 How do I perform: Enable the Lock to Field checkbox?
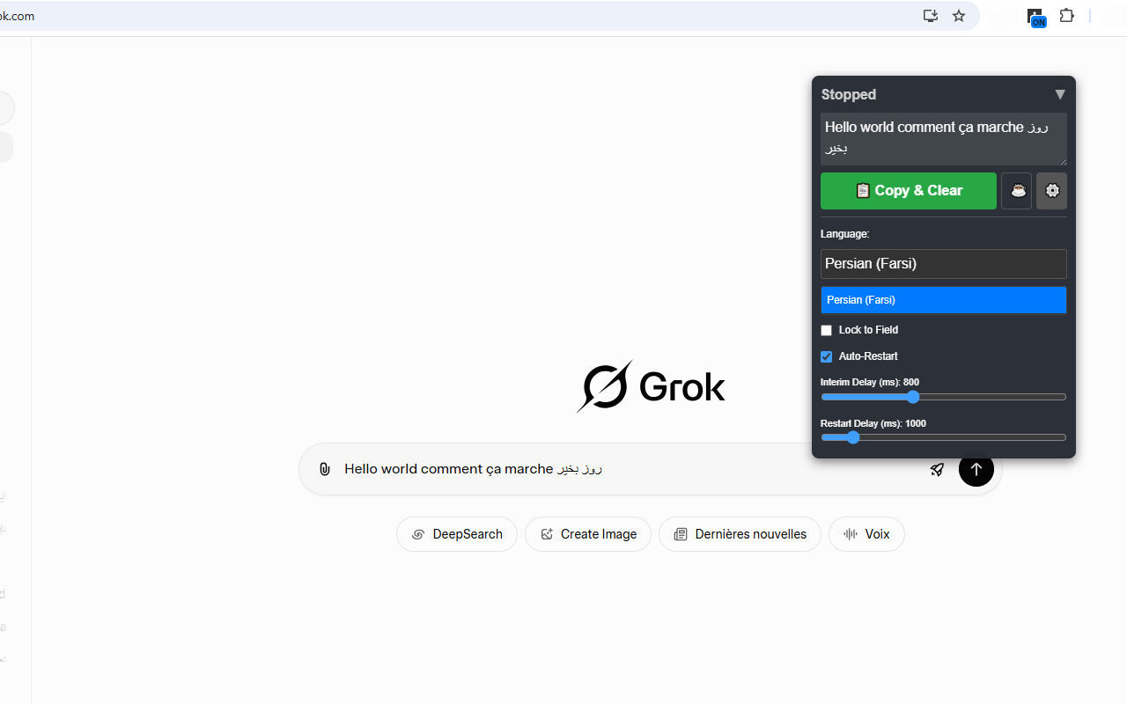[826, 330]
